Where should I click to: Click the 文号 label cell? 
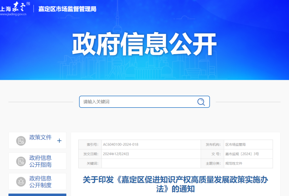coord(212,154)
